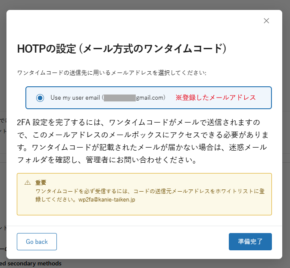Click the "Use my user email" label text
290x268 pixels.
click(x=75, y=98)
